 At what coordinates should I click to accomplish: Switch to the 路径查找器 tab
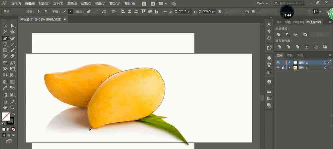tap(314, 22)
